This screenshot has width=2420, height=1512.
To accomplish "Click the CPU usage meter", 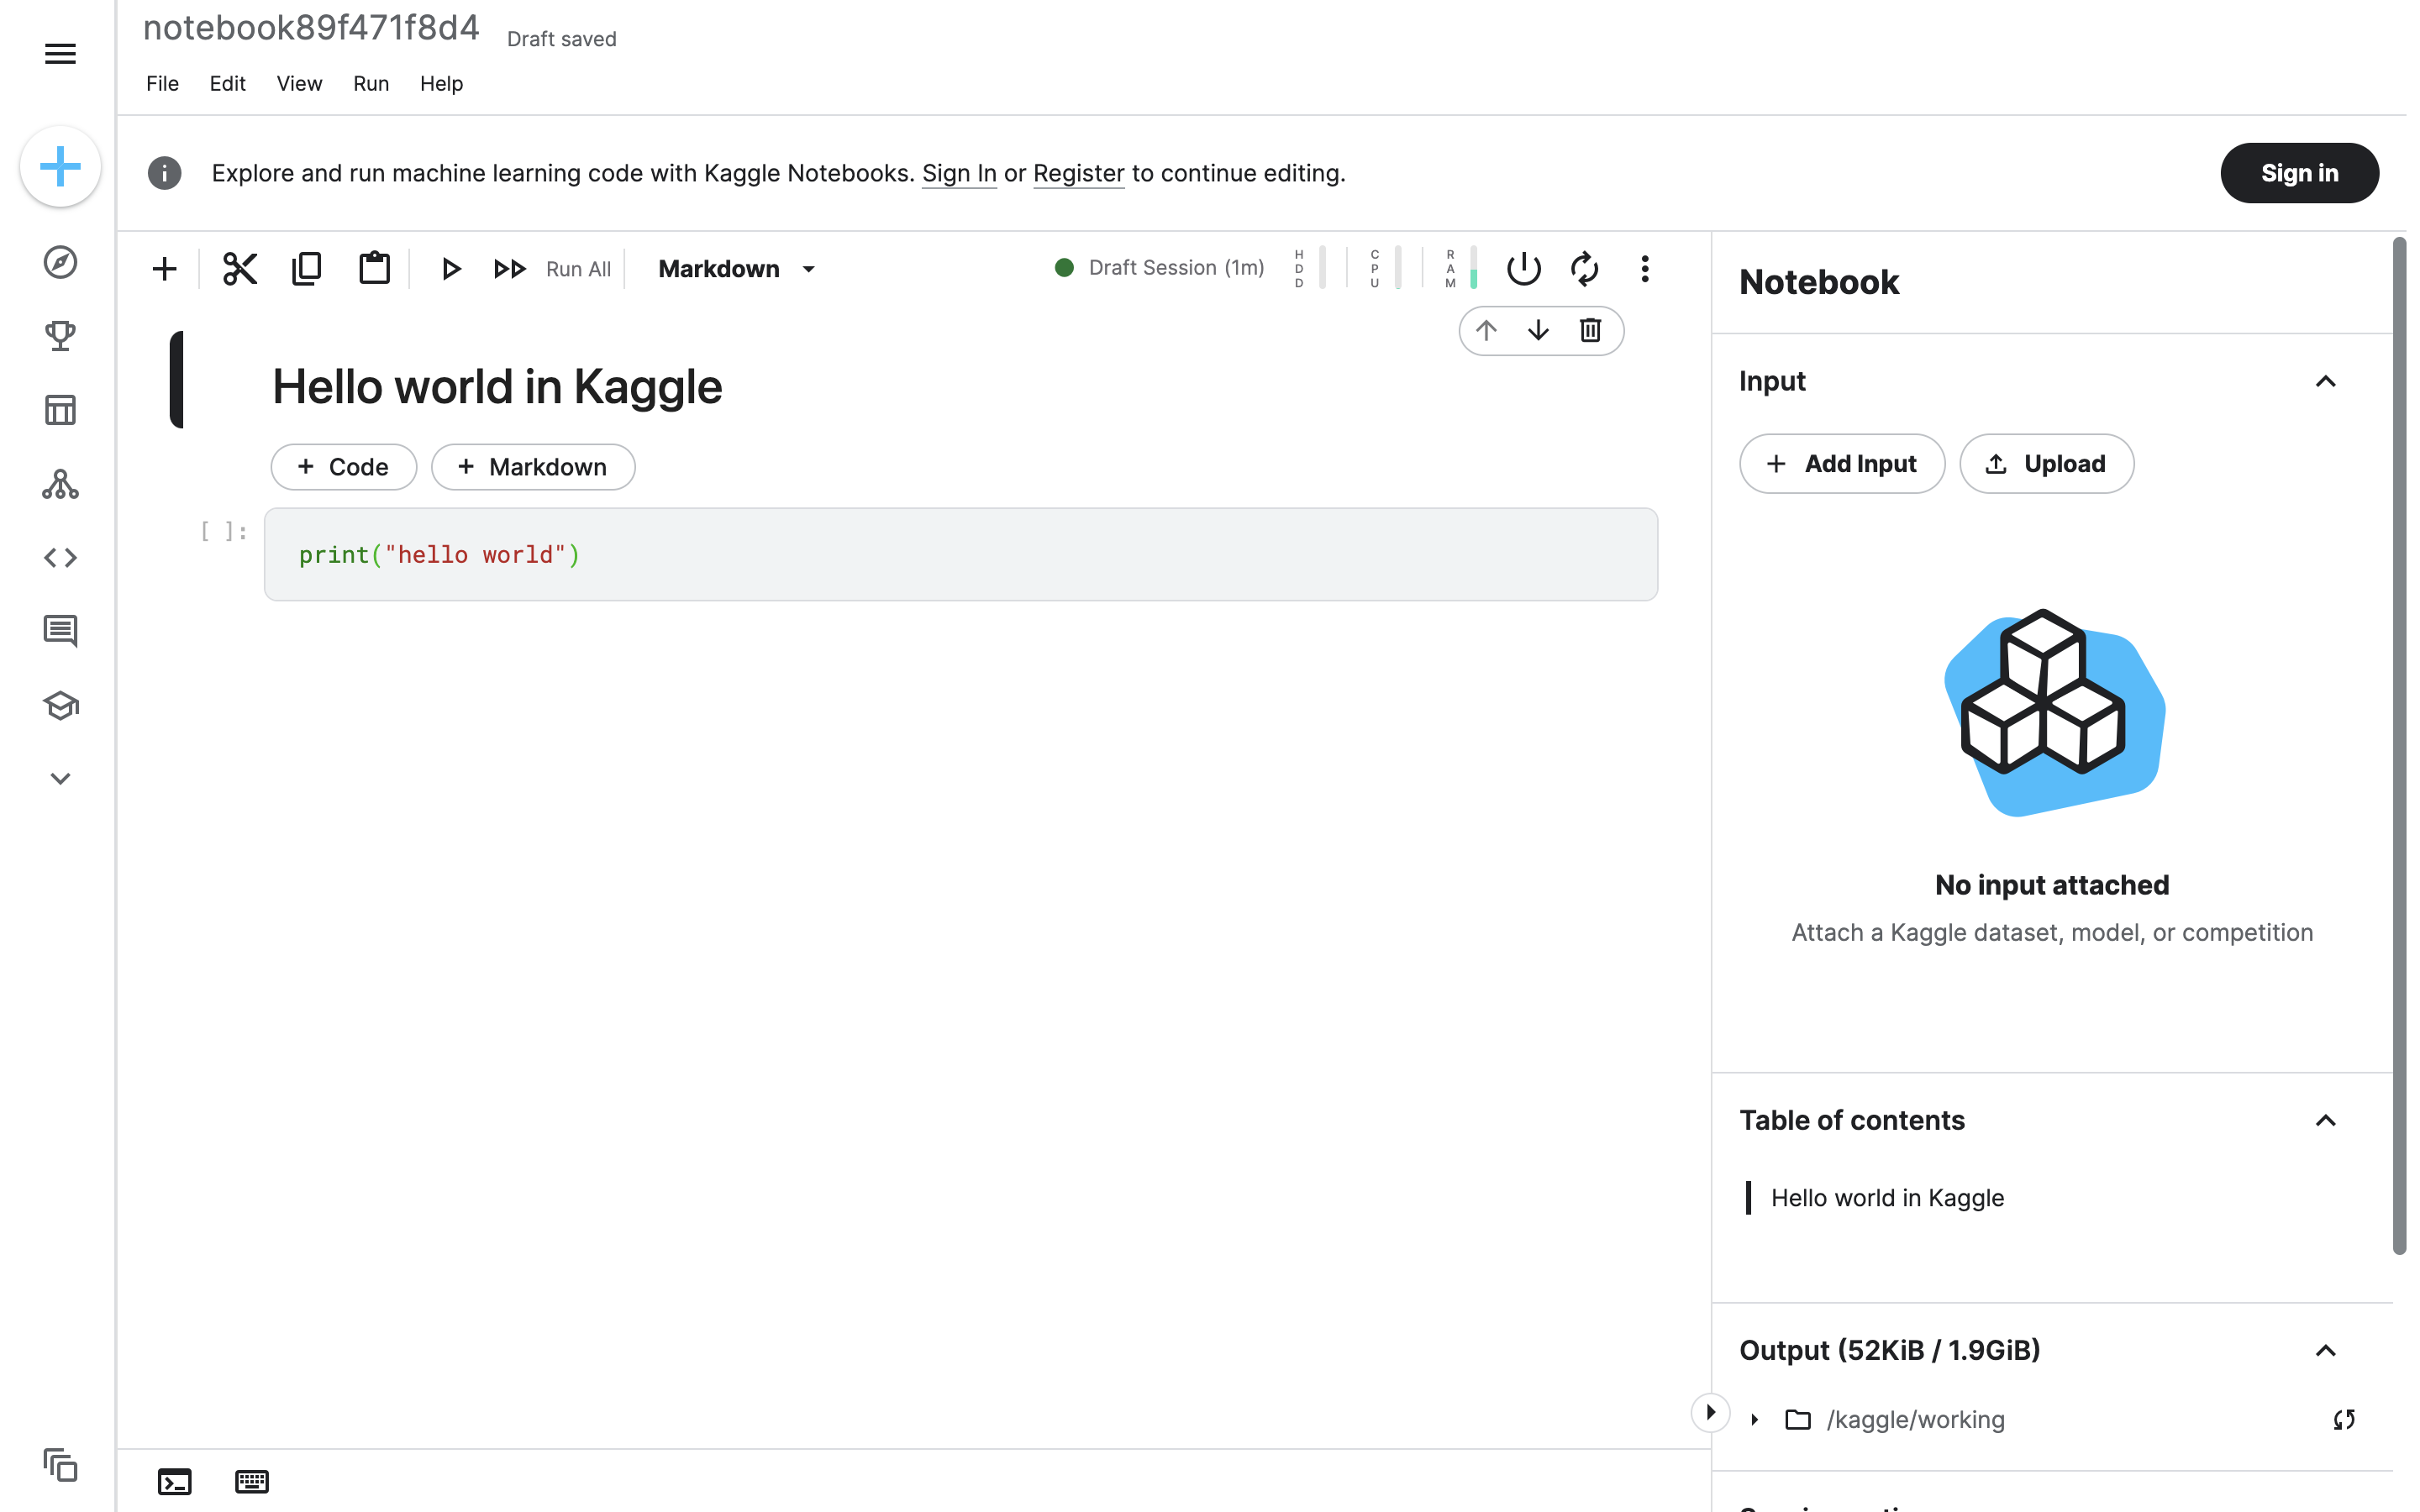I will [1385, 268].
